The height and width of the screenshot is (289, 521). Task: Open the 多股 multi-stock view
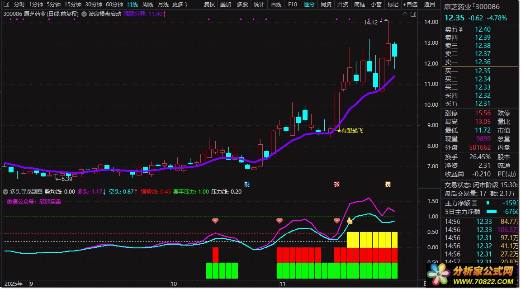[242, 5]
